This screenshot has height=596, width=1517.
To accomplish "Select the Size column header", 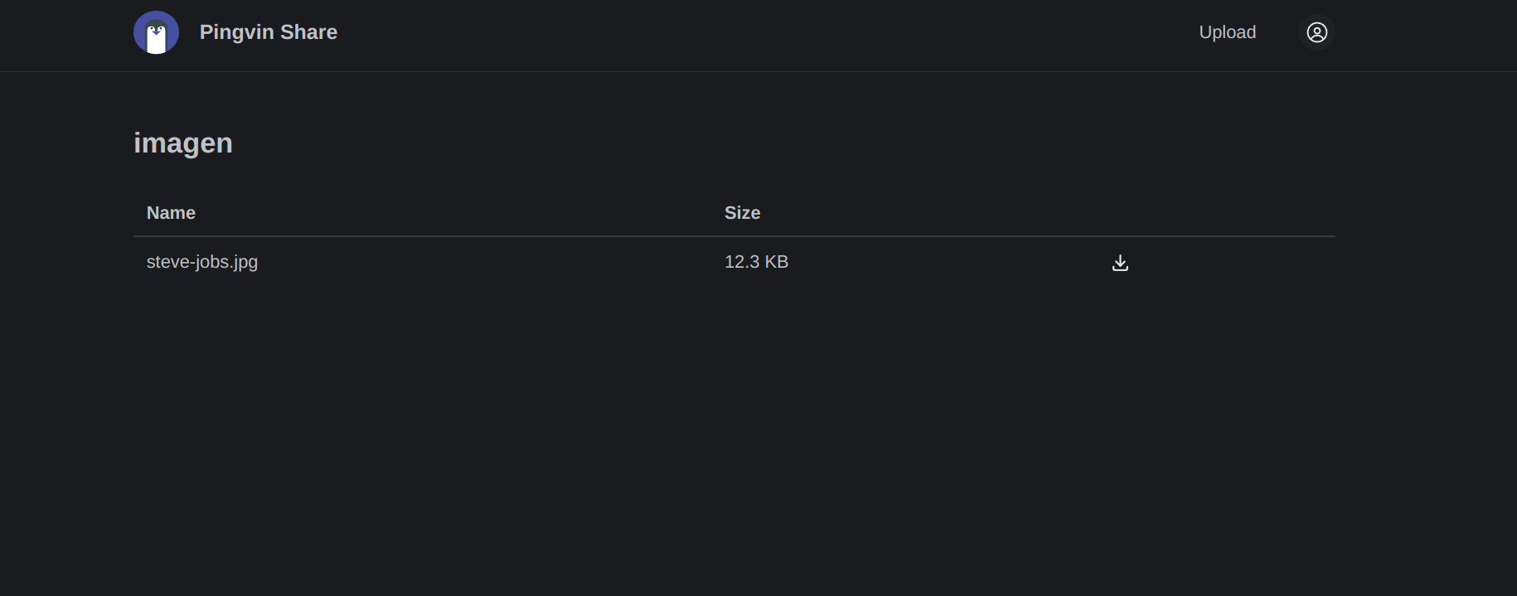I will pos(742,213).
